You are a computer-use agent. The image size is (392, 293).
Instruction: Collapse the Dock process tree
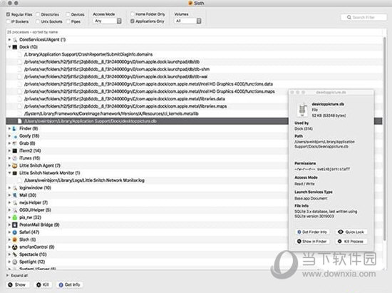pos(9,47)
